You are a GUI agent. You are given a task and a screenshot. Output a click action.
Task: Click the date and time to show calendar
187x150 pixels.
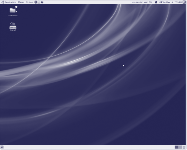pos(172,2)
